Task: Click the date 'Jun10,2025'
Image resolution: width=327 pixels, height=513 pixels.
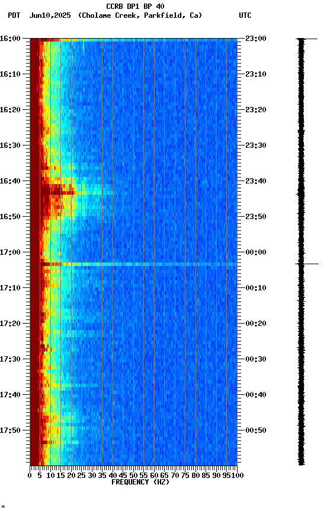Action: coord(50,15)
